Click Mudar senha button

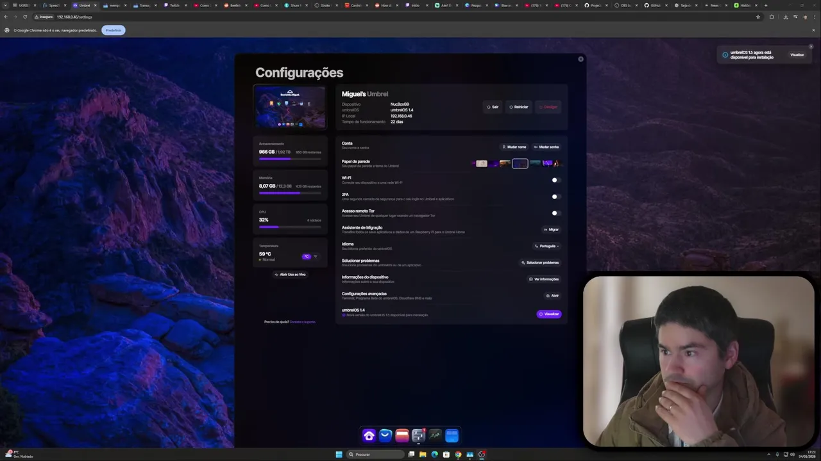(546, 147)
